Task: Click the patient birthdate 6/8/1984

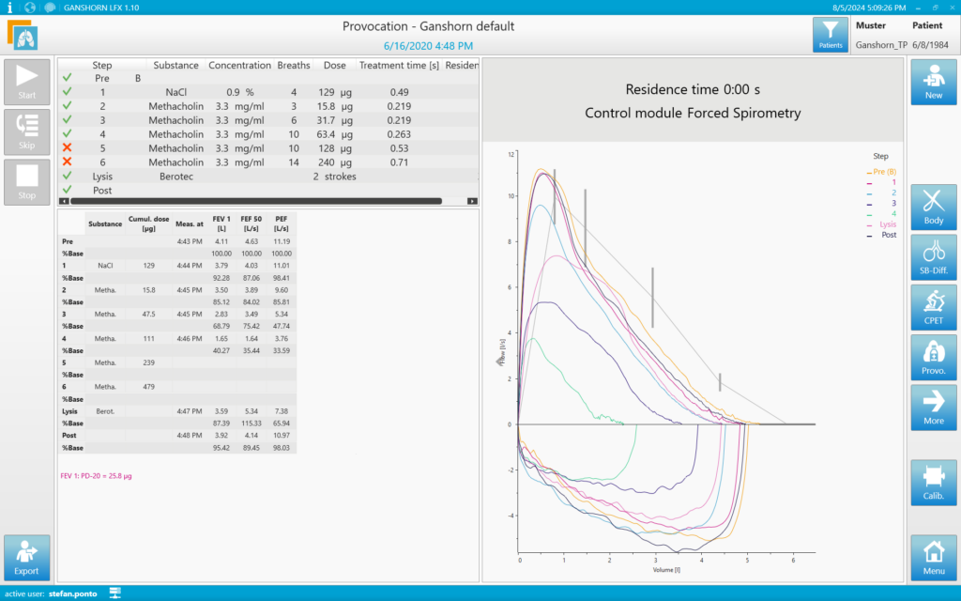Action: [x=930, y=45]
